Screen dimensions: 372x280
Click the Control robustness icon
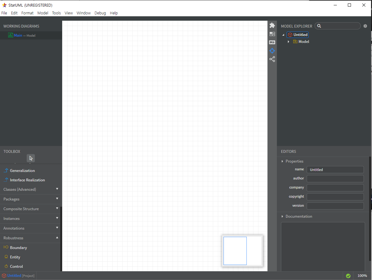pos(6,266)
